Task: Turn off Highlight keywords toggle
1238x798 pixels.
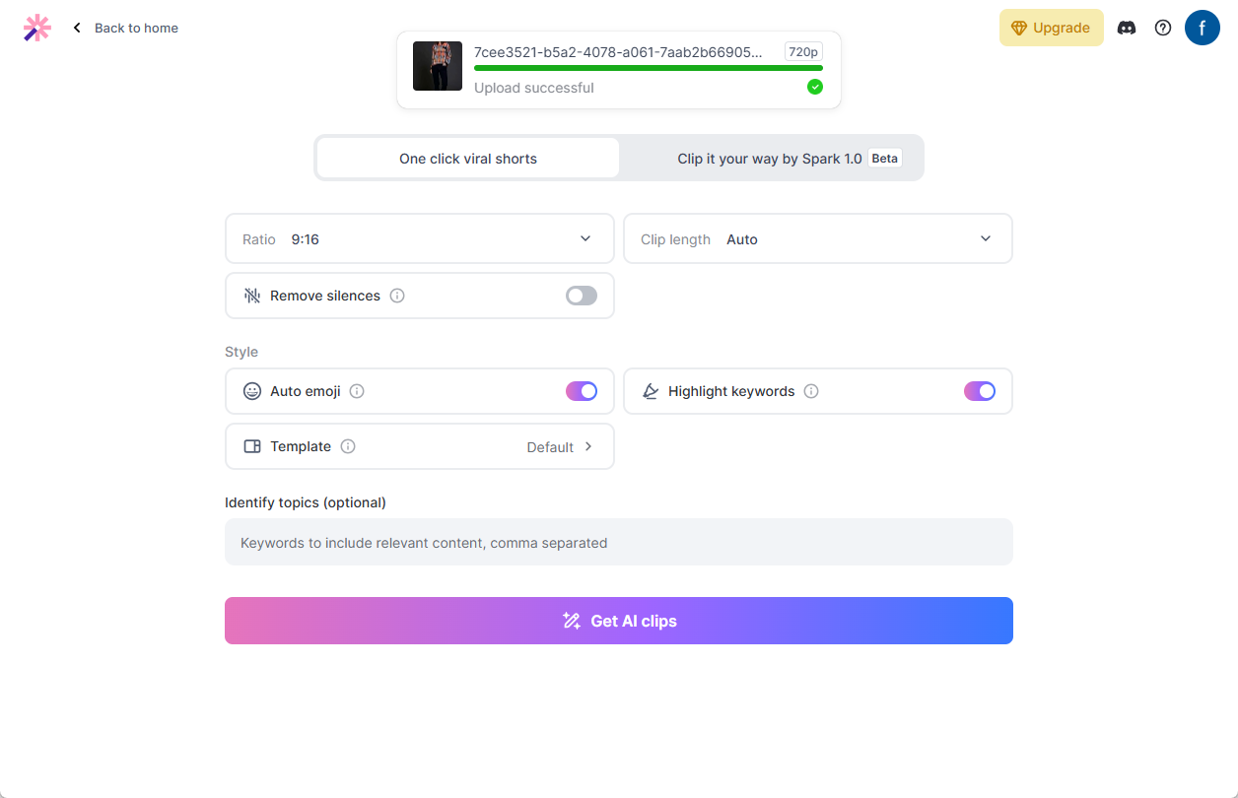Action: click(980, 391)
